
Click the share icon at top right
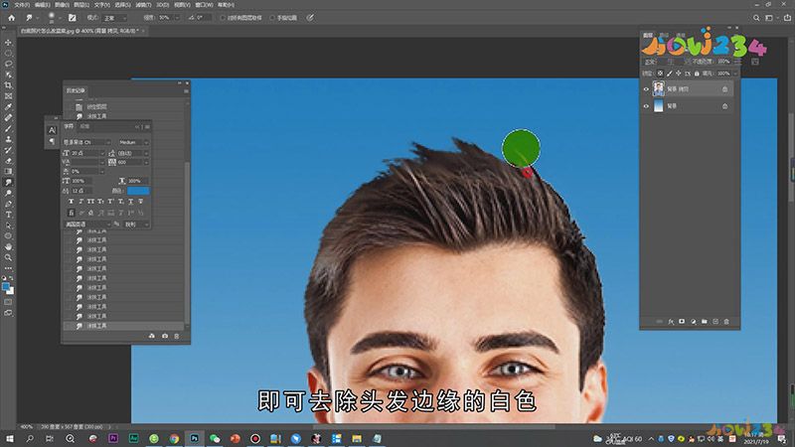787,18
